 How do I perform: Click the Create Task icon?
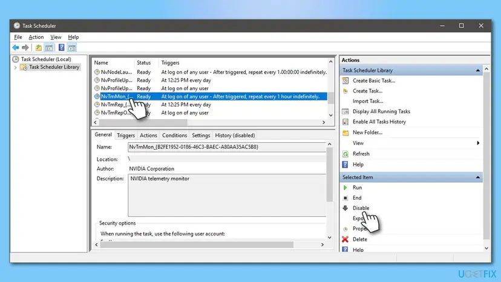[345, 91]
